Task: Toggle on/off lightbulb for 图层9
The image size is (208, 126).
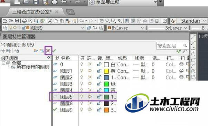Action: [x=82, y=110]
